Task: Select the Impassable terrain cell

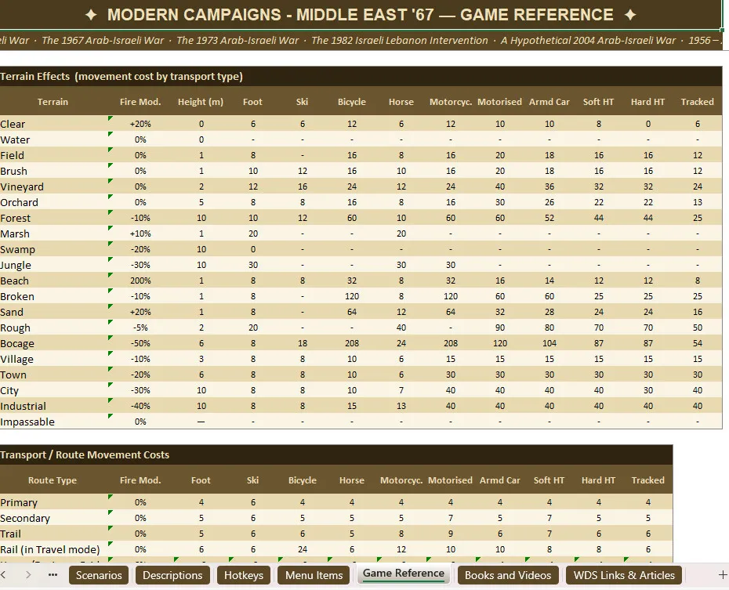Action: (x=54, y=422)
